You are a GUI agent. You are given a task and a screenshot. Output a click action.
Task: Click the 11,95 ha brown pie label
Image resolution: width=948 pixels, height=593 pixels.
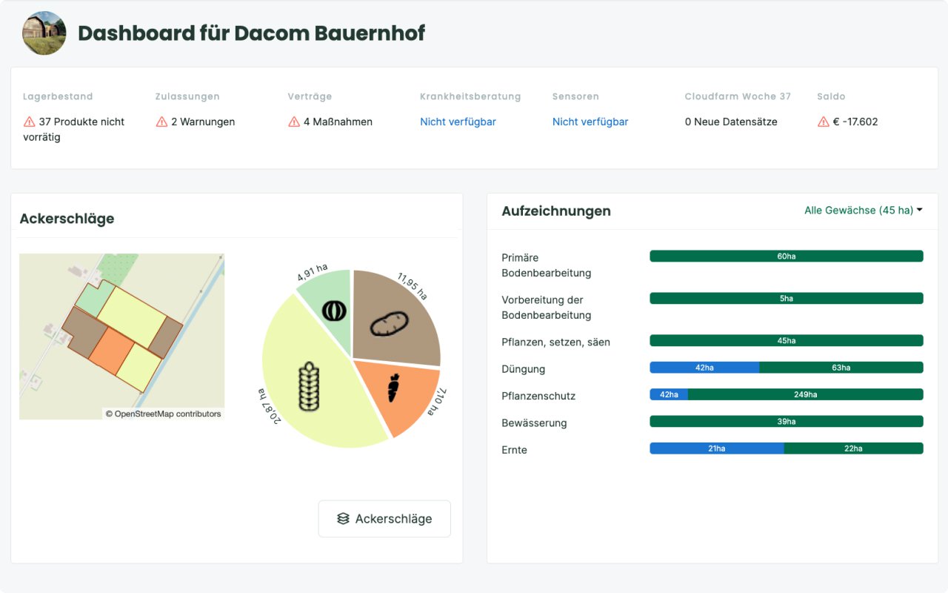(413, 286)
